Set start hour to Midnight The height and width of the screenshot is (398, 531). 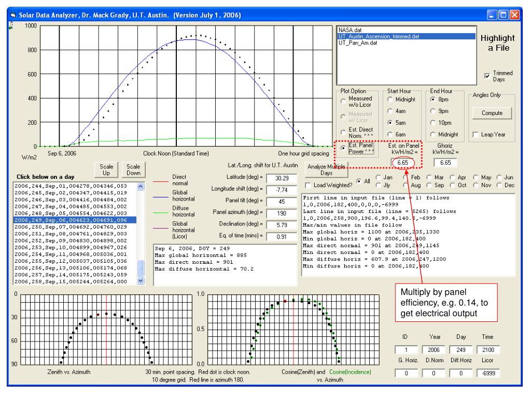390,99
